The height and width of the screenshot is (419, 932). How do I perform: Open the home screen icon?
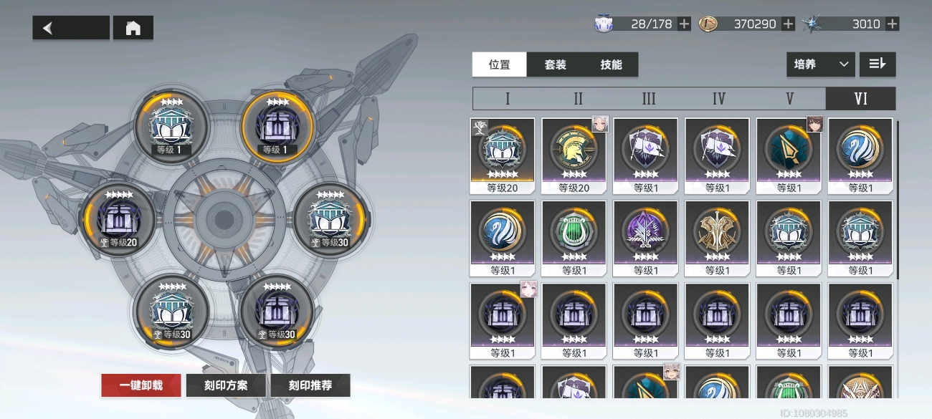click(x=133, y=28)
